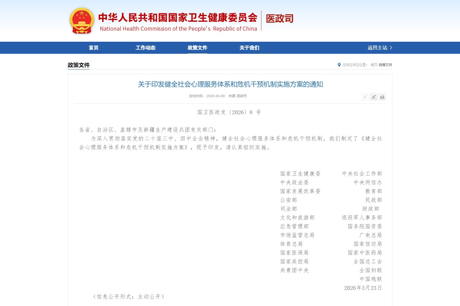Viewport: 460px width, 306px height.
Task: Click signatory 中央政法委
Action: pos(294,183)
